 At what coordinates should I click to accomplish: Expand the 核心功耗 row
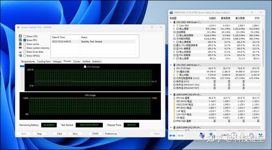click(x=174, y=75)
